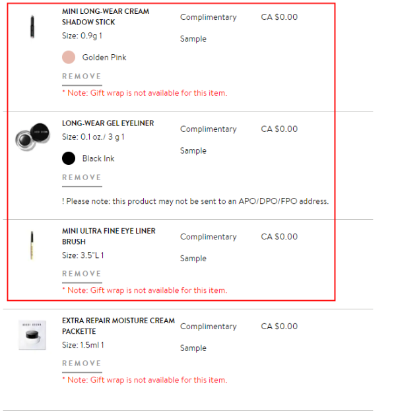
Task: Open the Mini Long-Wear Cream Shadow Stick title
Action: pyautogui.click(x=106, y=16)
